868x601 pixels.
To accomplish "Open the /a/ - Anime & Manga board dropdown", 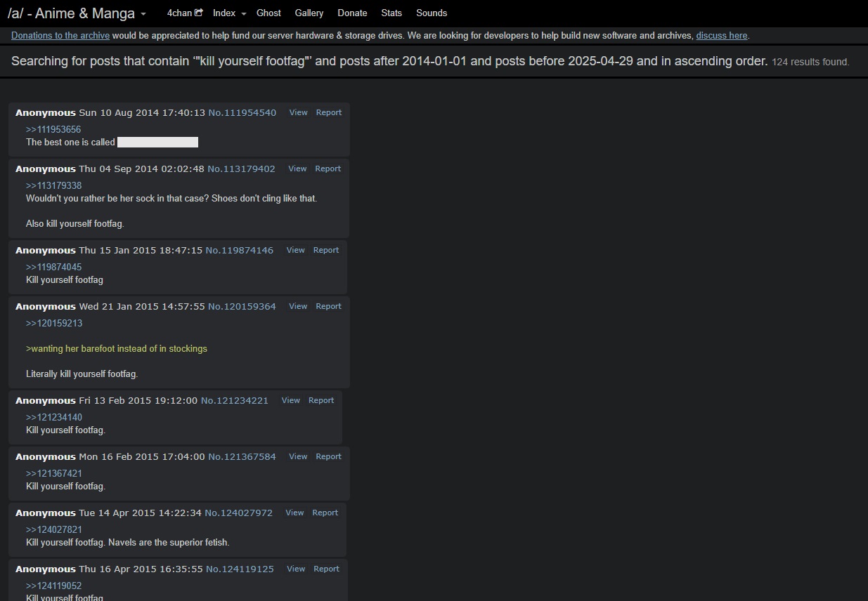I will pos(77,13).
